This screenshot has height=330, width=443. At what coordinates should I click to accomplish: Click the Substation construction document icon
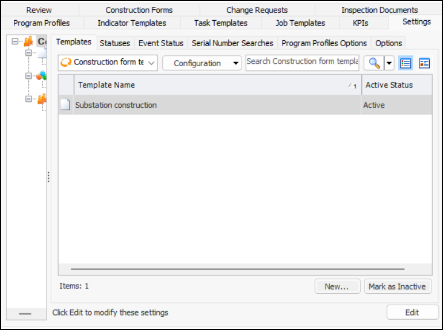tap(66, 105)
